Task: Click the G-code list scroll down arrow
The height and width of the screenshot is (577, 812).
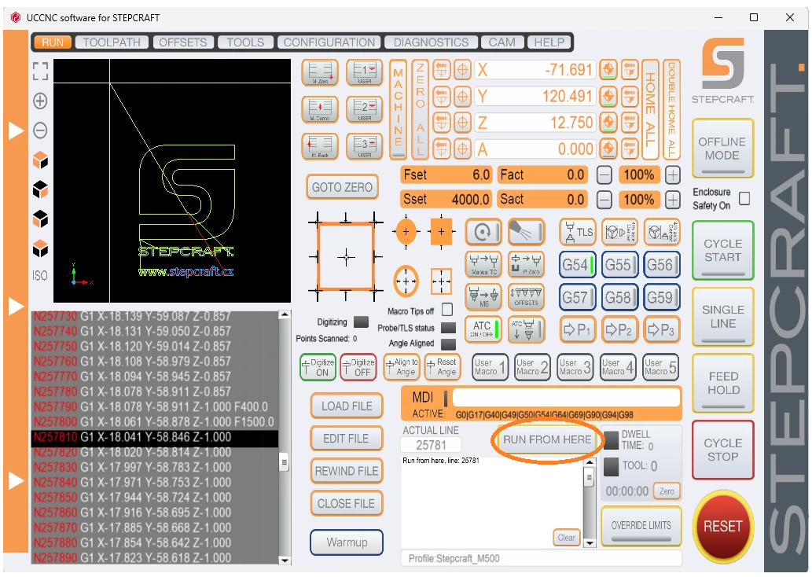Action: pyautogui.click(x=285, y=560)
